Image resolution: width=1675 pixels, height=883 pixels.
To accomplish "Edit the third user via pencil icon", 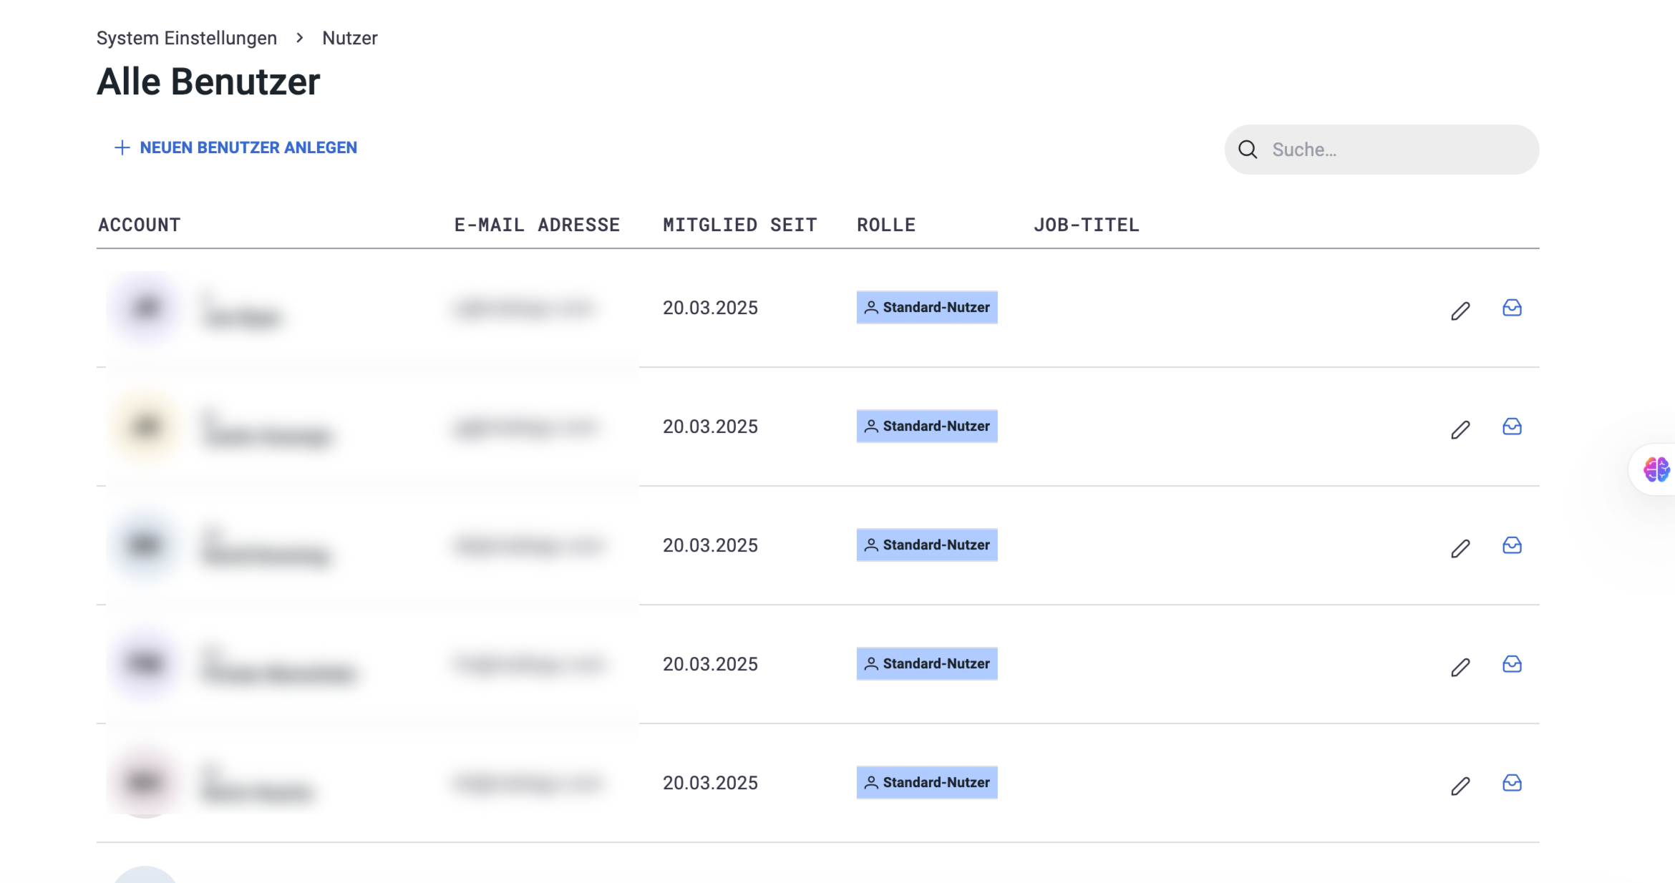I will 1460,548.
